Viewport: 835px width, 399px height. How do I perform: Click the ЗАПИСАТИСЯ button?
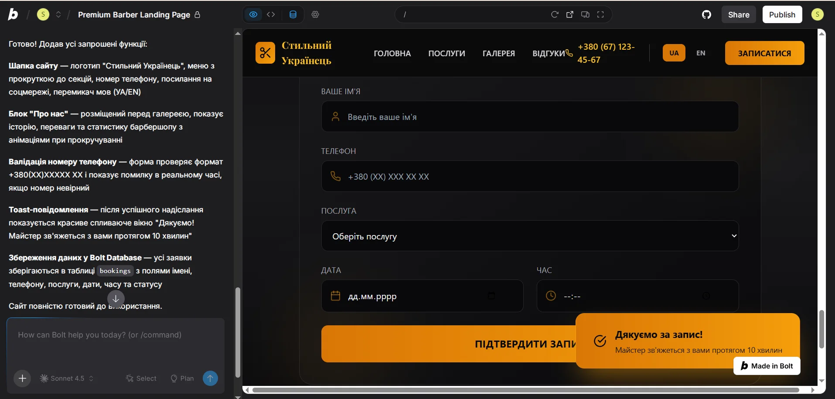click(x=764, y=53)
